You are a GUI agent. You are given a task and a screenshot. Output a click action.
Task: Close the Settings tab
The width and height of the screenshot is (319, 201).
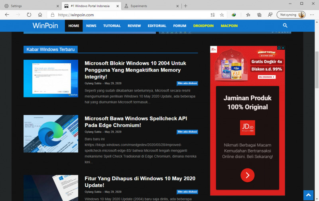pyautogui.click(x=57, y=6)
